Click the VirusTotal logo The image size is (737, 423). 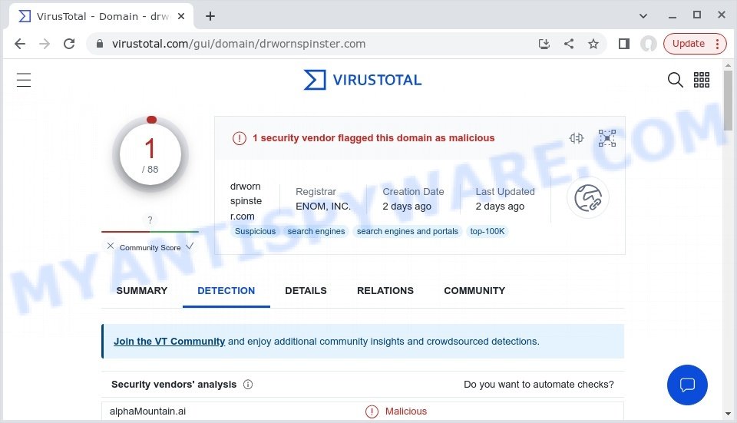tap(362, 80)
